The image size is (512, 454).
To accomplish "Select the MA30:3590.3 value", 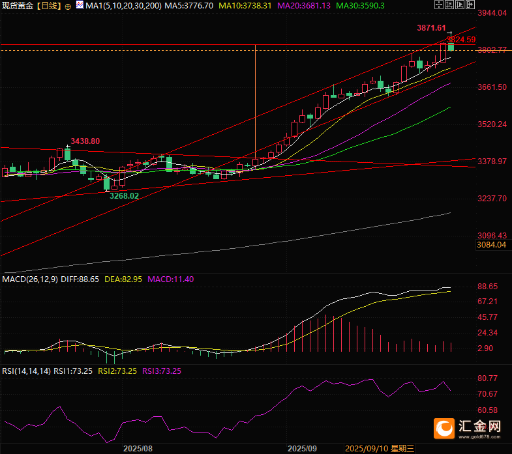I will point(360,6).
